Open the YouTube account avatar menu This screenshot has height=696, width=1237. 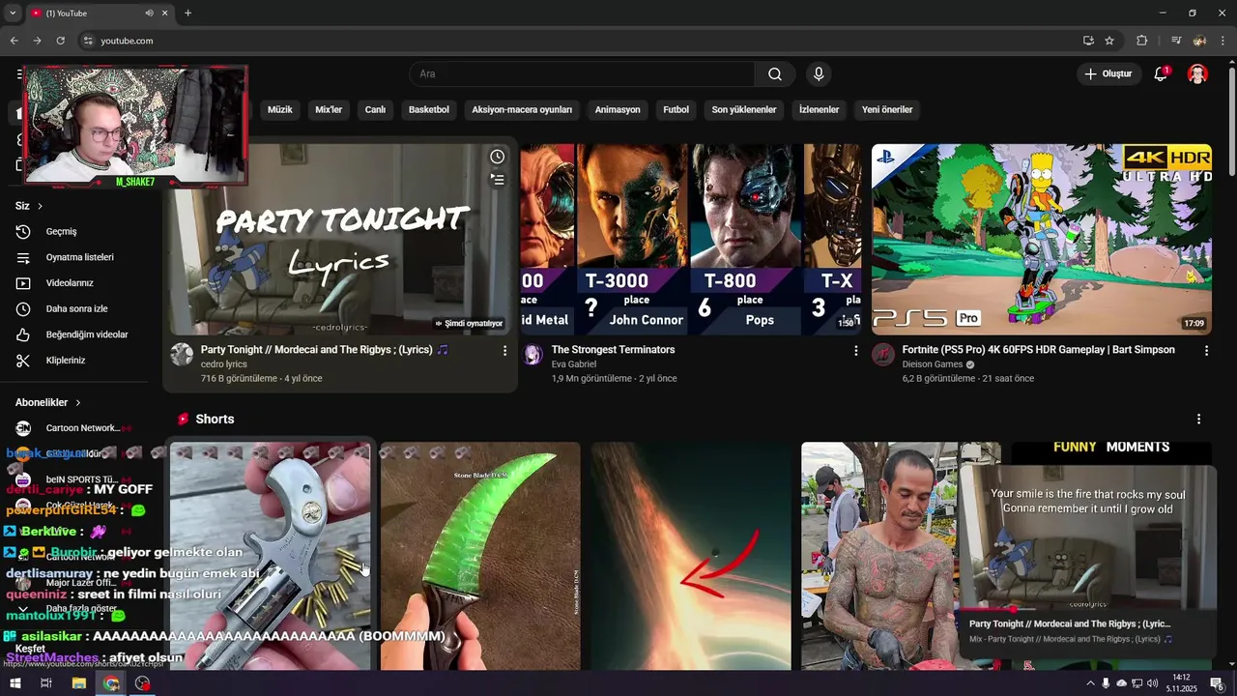[x=1197, y=74]
